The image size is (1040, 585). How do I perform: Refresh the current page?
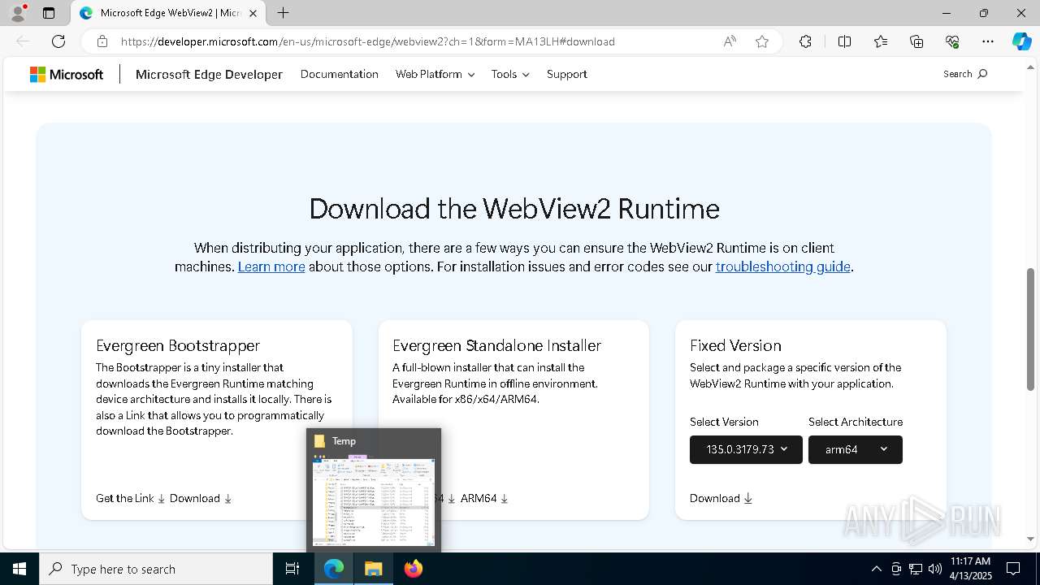click(58, 41)
